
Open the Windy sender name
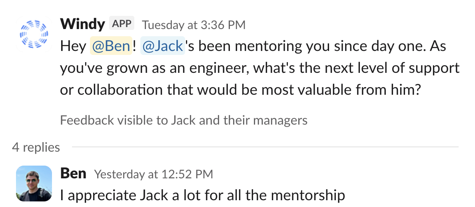pos(82,24)
